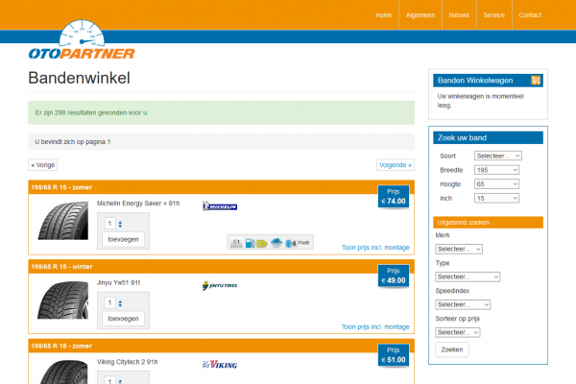Click the Michelin € 74.00 price badge
This screenshot has width=576, height=384.
pyautogui.click(x=394, y=197)
